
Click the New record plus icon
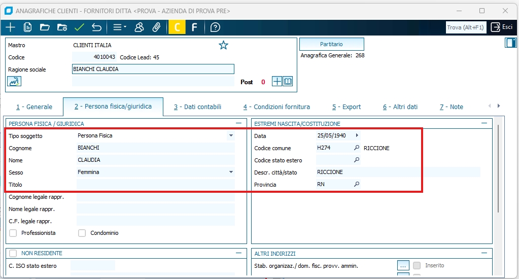tap(10, 27)
